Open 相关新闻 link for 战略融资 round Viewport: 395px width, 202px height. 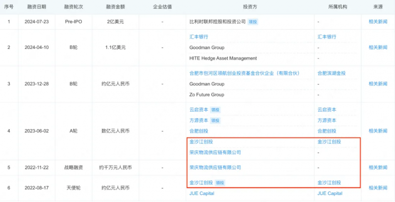pyautogui.click(x=378, y=168)
